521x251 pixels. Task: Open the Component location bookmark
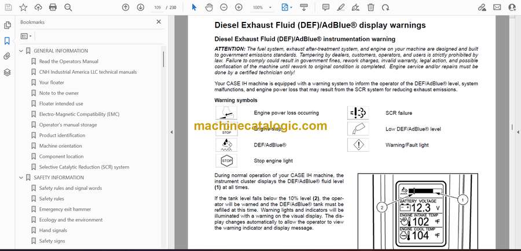click(61, 156)
